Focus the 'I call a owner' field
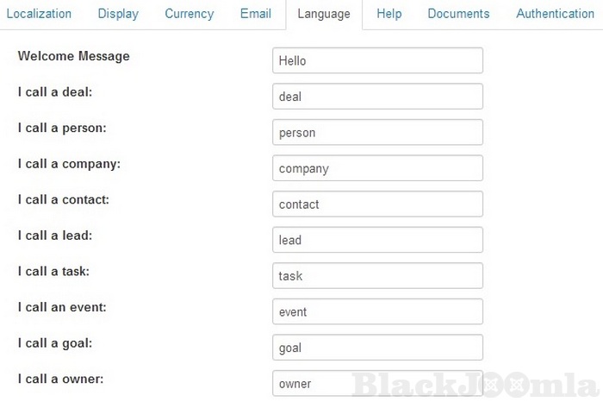Viewport: 603px width, 402px height. coord(377,383)
